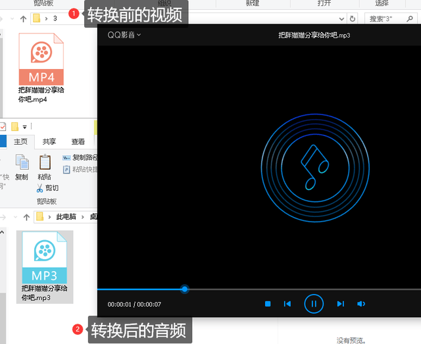Click folder 3 breadcrumb in address bar
Image resolution: width=421 pixels, height=344 pixels.
[55, 18]
